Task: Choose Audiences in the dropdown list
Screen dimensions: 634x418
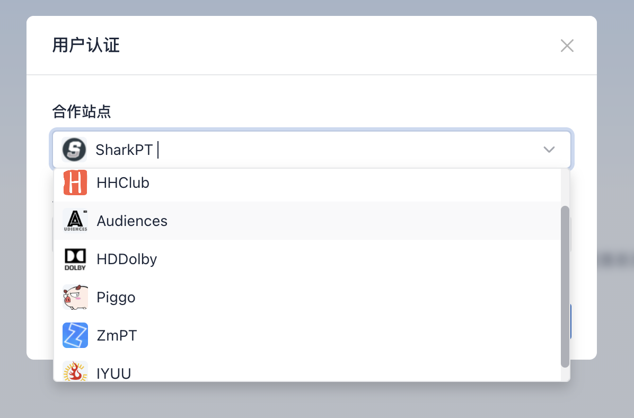Action: [x=132, y=221]
